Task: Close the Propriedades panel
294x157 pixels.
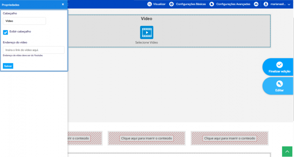Action: coord(63,4)
